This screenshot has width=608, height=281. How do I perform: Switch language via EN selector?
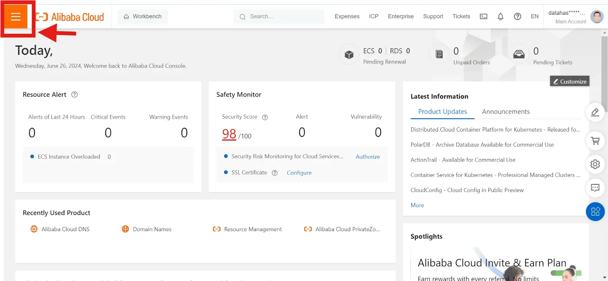click(535, 16)
